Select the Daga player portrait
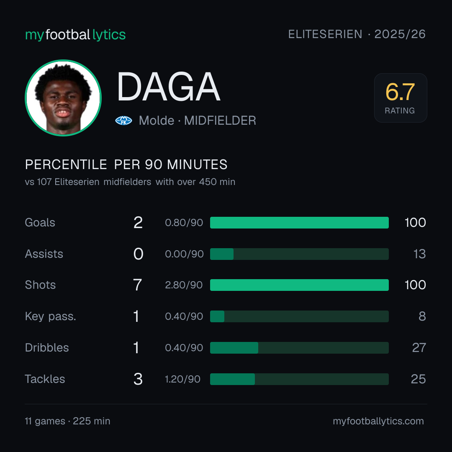Viewport: 452px width, 452px height. pos(63,98)
